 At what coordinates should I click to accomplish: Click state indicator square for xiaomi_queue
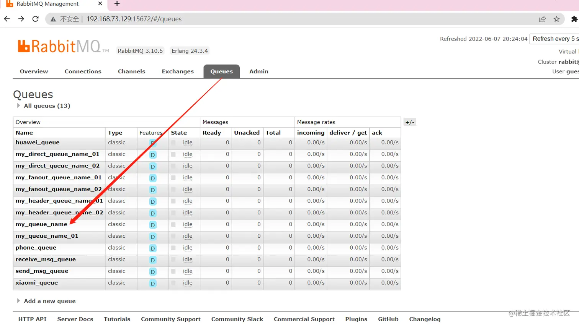point(173,283)
